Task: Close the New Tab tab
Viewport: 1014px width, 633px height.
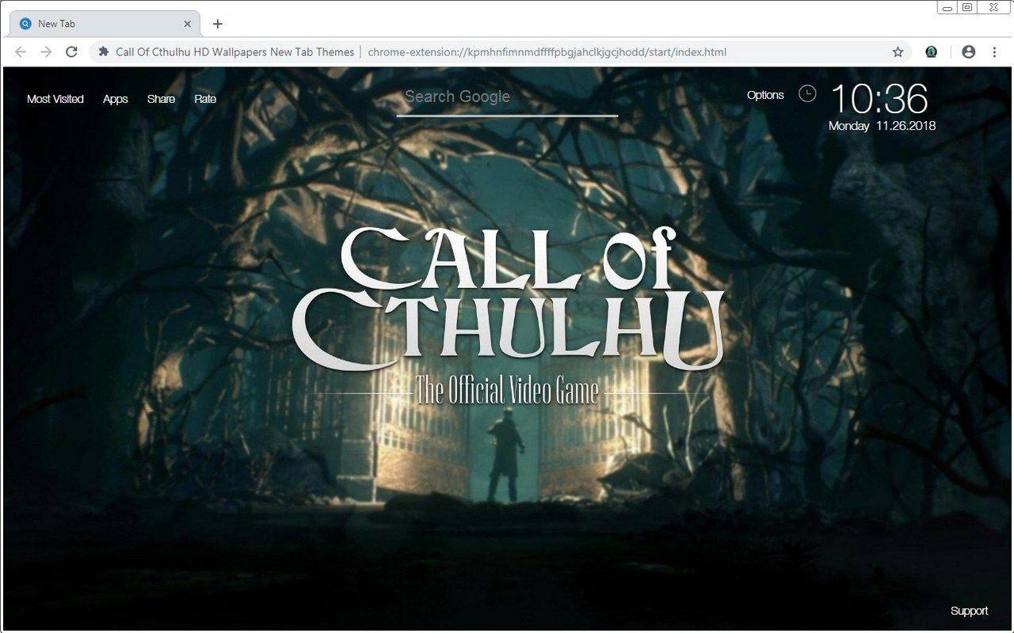Action: (x=188, y=24)
